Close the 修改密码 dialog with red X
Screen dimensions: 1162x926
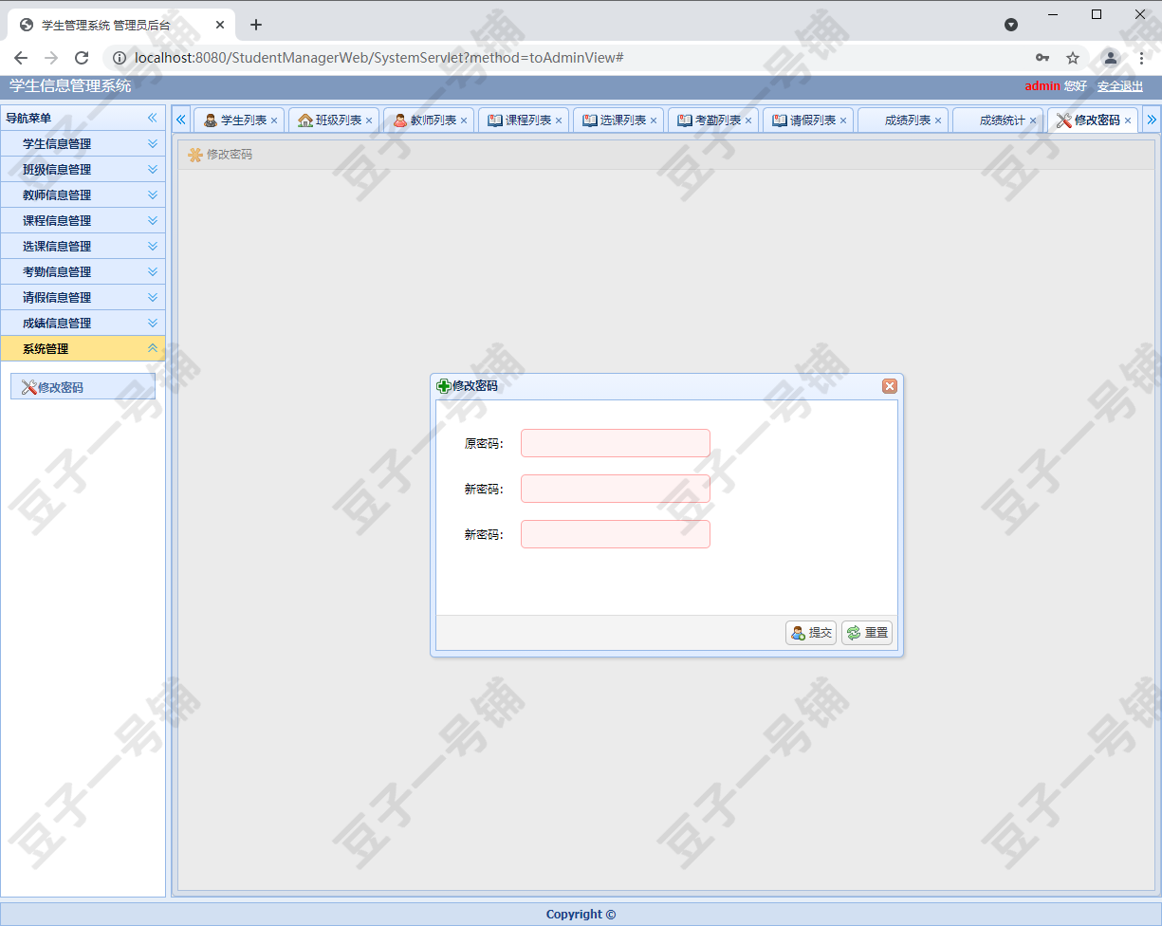tap(889, 386)
